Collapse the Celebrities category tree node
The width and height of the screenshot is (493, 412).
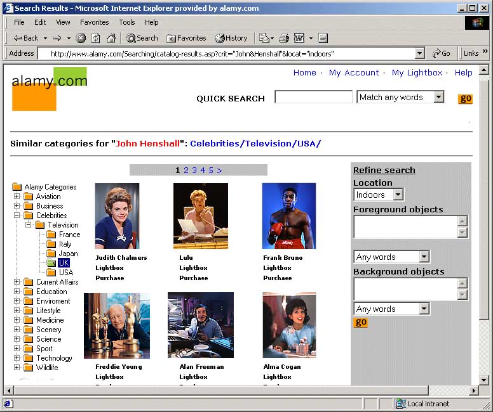[x=17, y=216]
